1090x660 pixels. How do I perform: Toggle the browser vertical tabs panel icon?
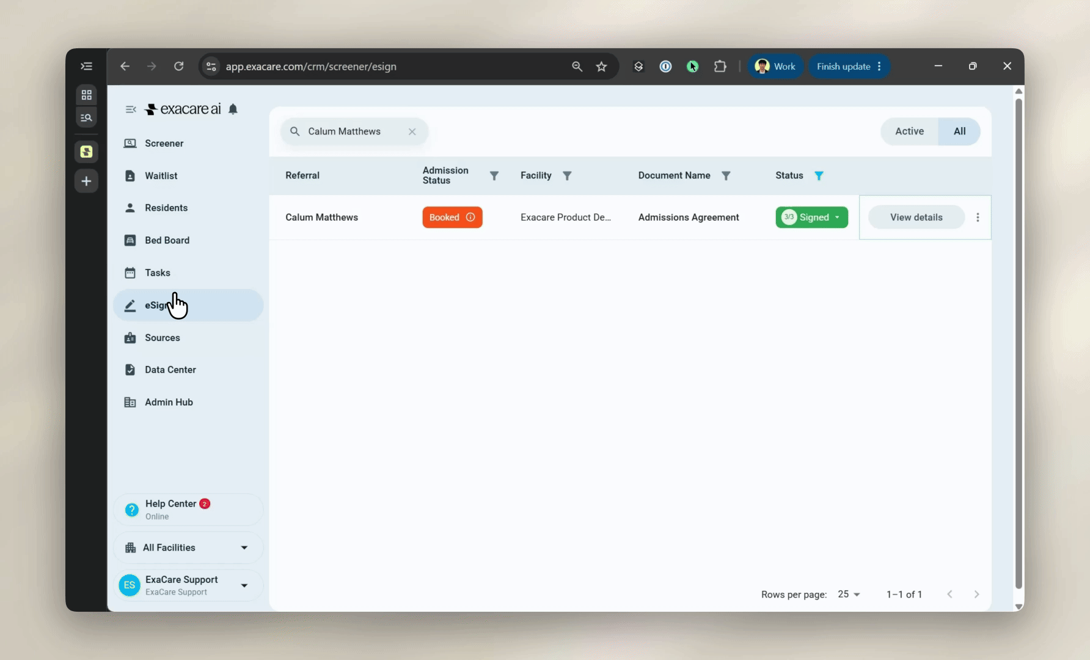(x=87, y=67)
